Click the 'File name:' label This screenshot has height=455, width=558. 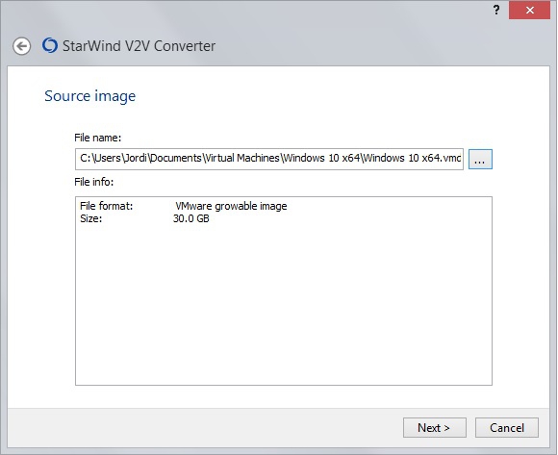point(97,138)
